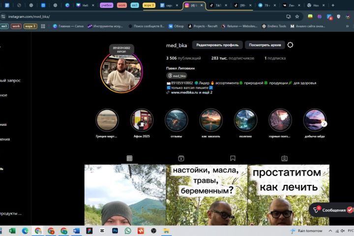Switch to the first TikTok tab
Screen dimensions: 354x236
218,5
